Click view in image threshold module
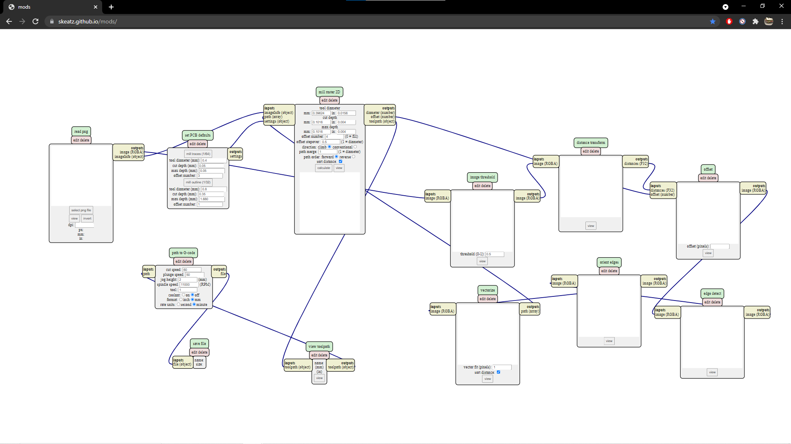The height and width of the screenshot is (444, 791). pyautogui.click(x=482, y=261)
